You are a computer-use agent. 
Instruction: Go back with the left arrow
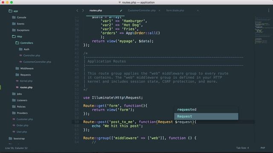pyautogui.click(x=77, y=11)
